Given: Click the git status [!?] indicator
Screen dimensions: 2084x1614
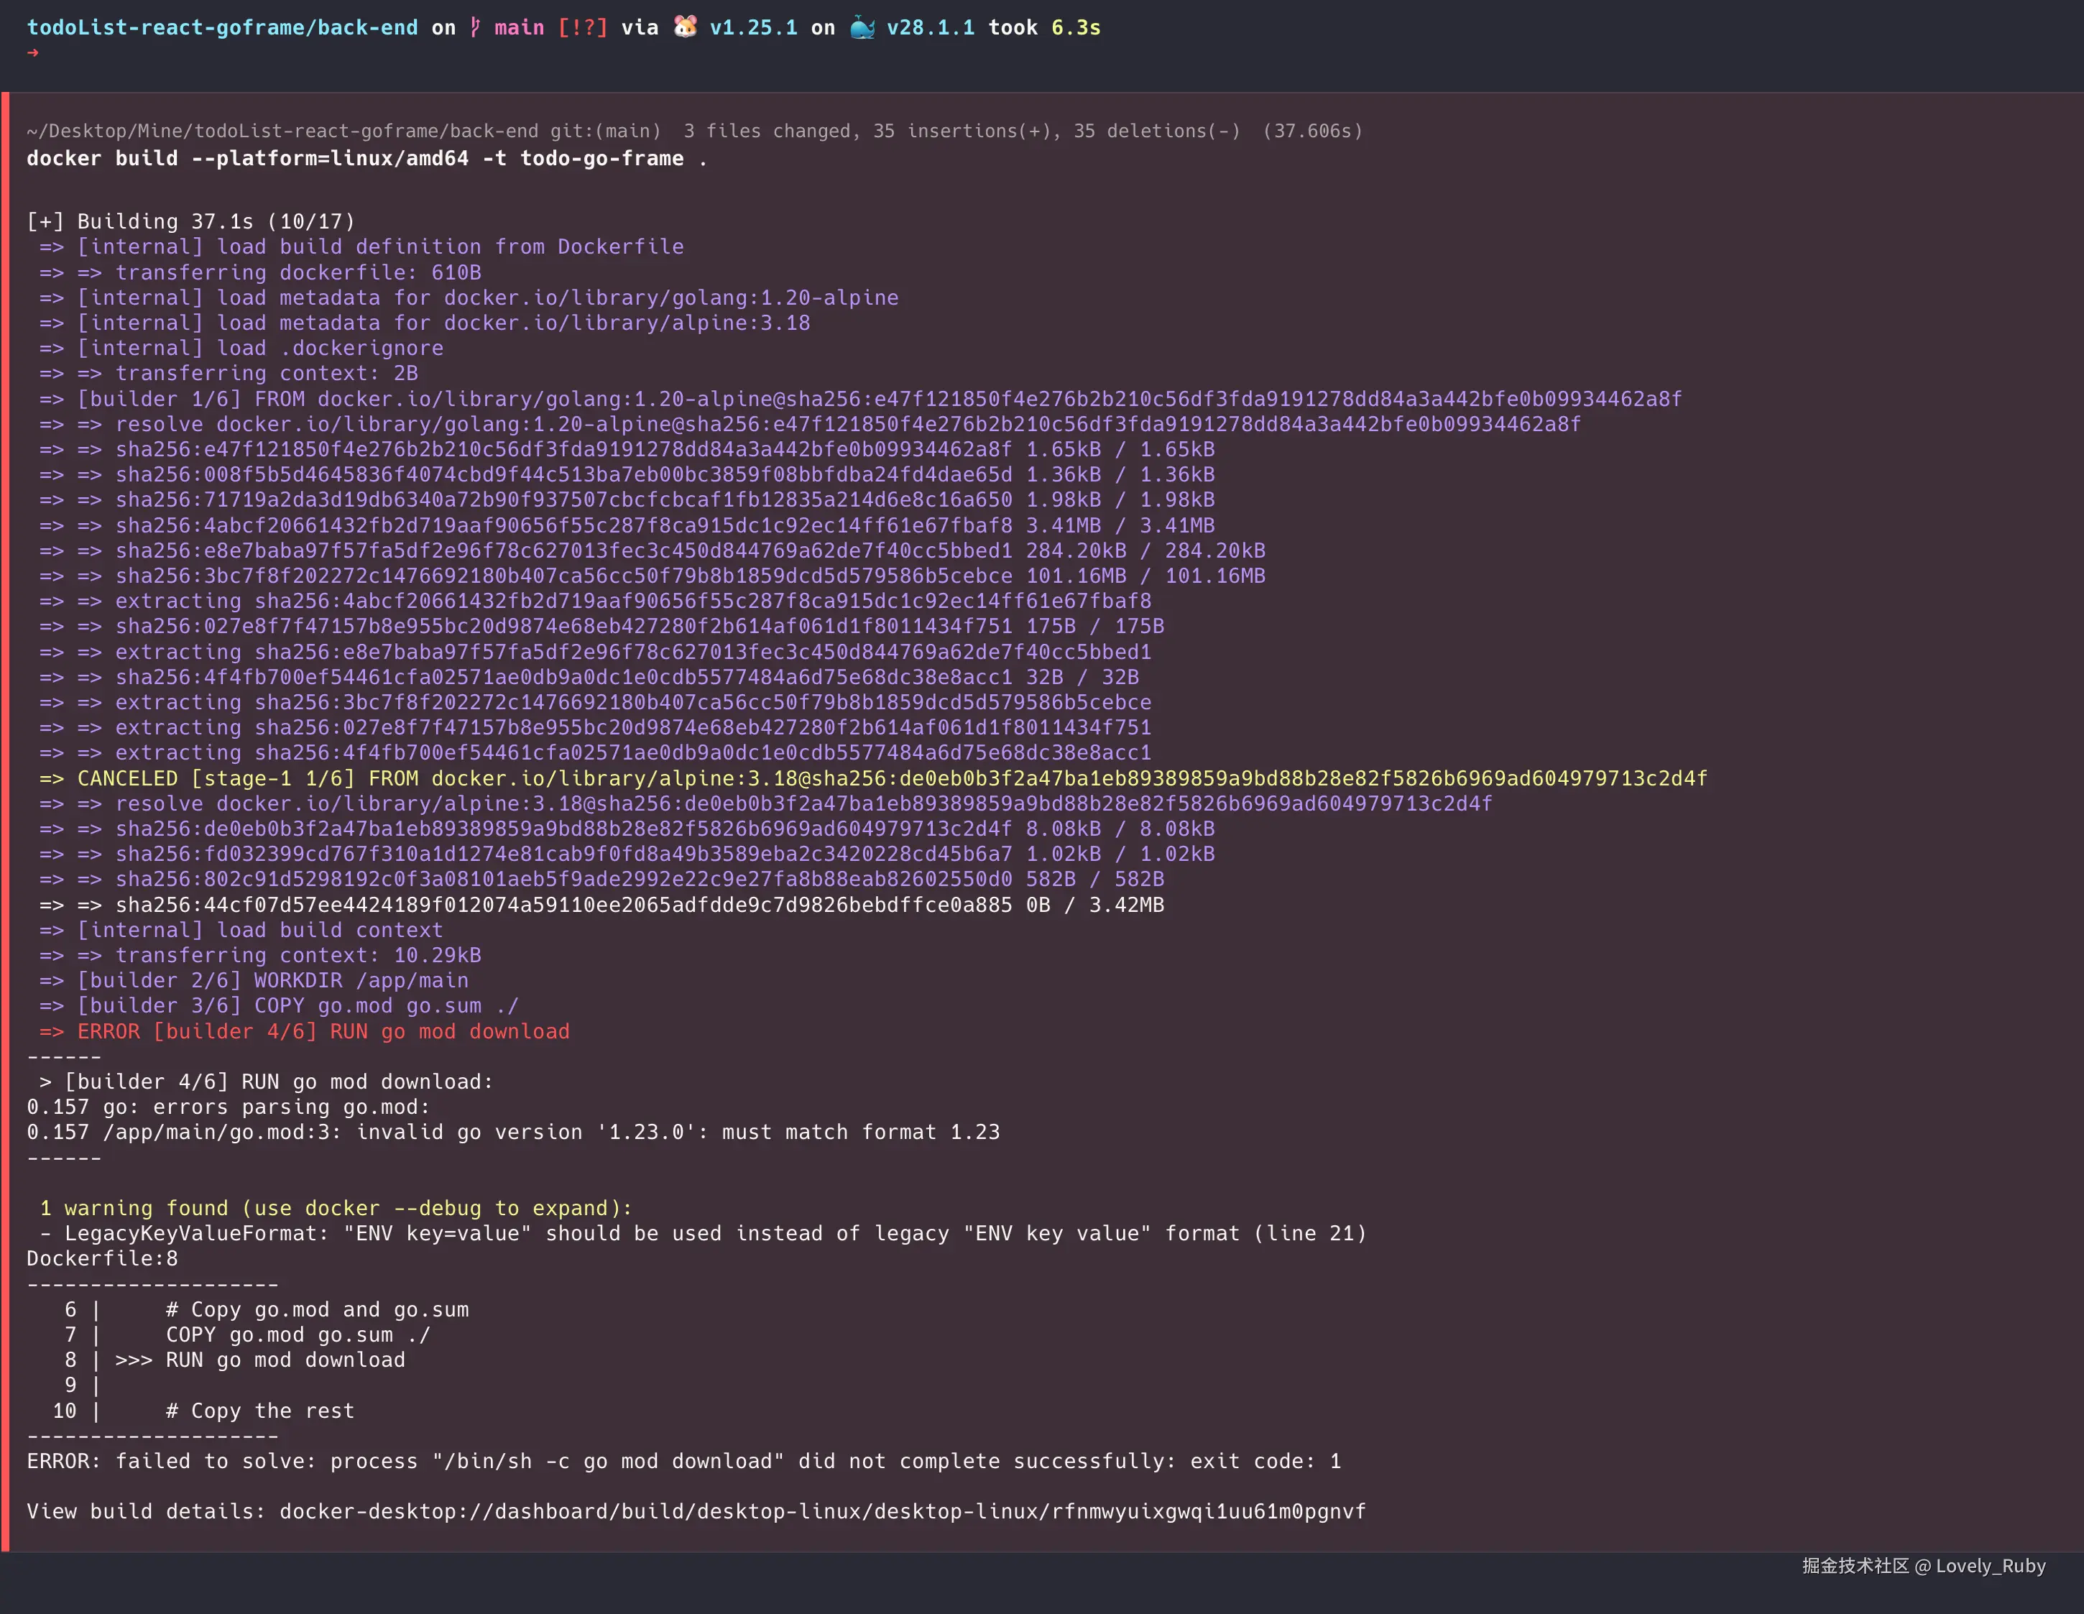Looking at the screenshot, I should [582, 28].
